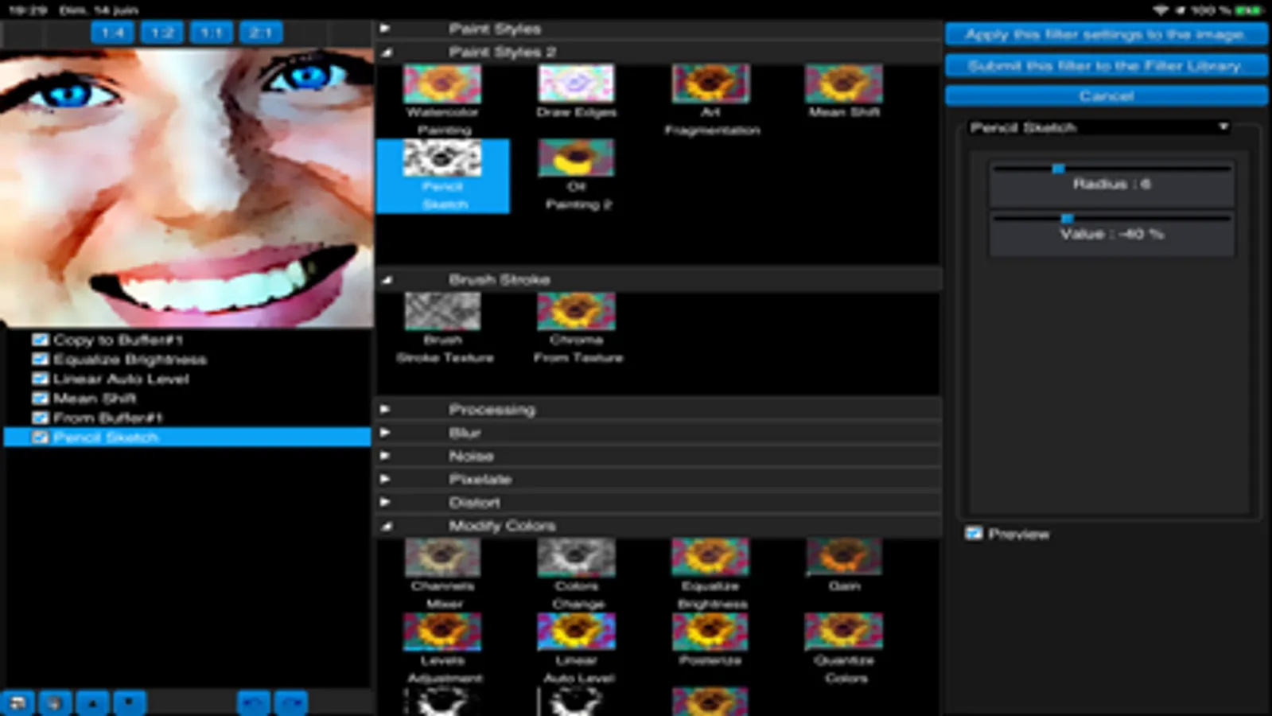
Task: Pick the Gain filter thumbnail
Action: point(843,557)
